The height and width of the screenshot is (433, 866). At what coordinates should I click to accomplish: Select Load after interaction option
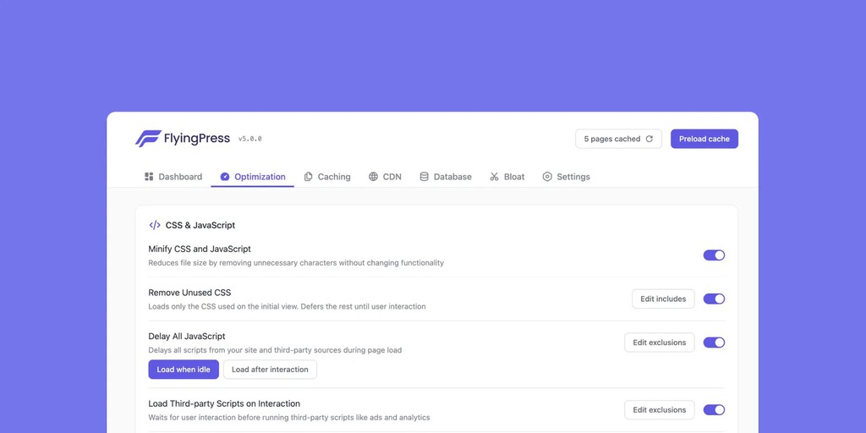270,370
